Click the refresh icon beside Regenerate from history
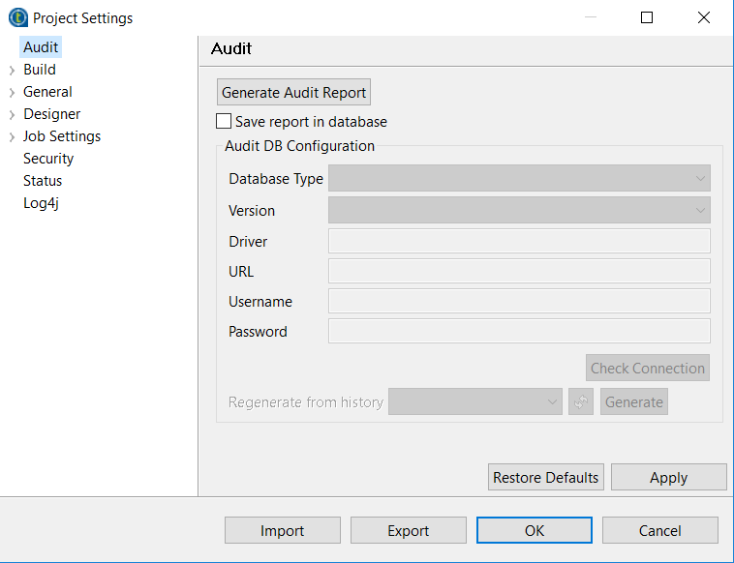 [x=581, y=402]
